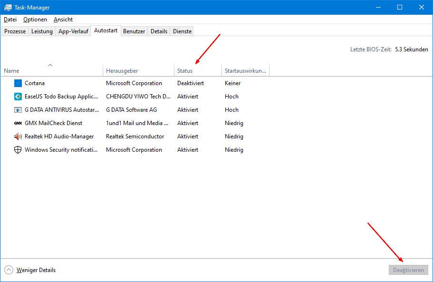Screen dimensions: 433x282
Task: Minimize the Task-Manager window
Action: click(378, 7)
